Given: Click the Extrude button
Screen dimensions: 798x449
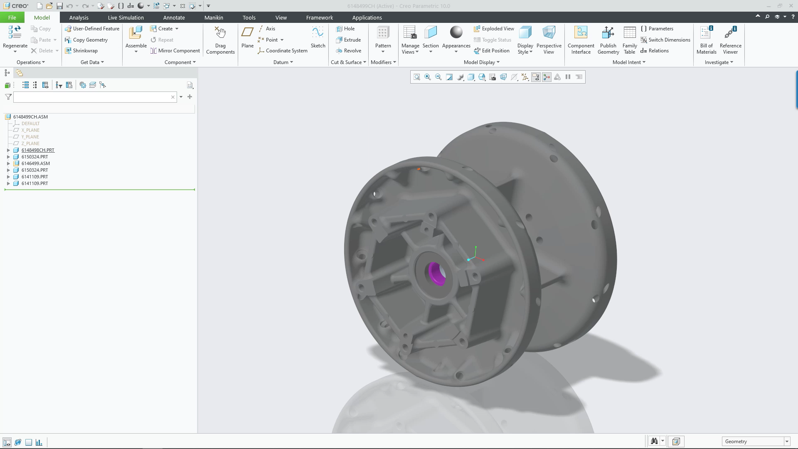Looking at the screenshot, I should click(348, 40).
